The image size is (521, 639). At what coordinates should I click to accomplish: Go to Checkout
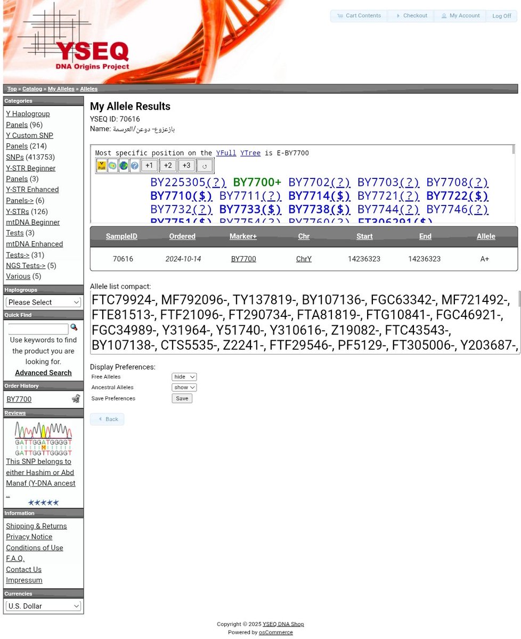pos(411,16)
